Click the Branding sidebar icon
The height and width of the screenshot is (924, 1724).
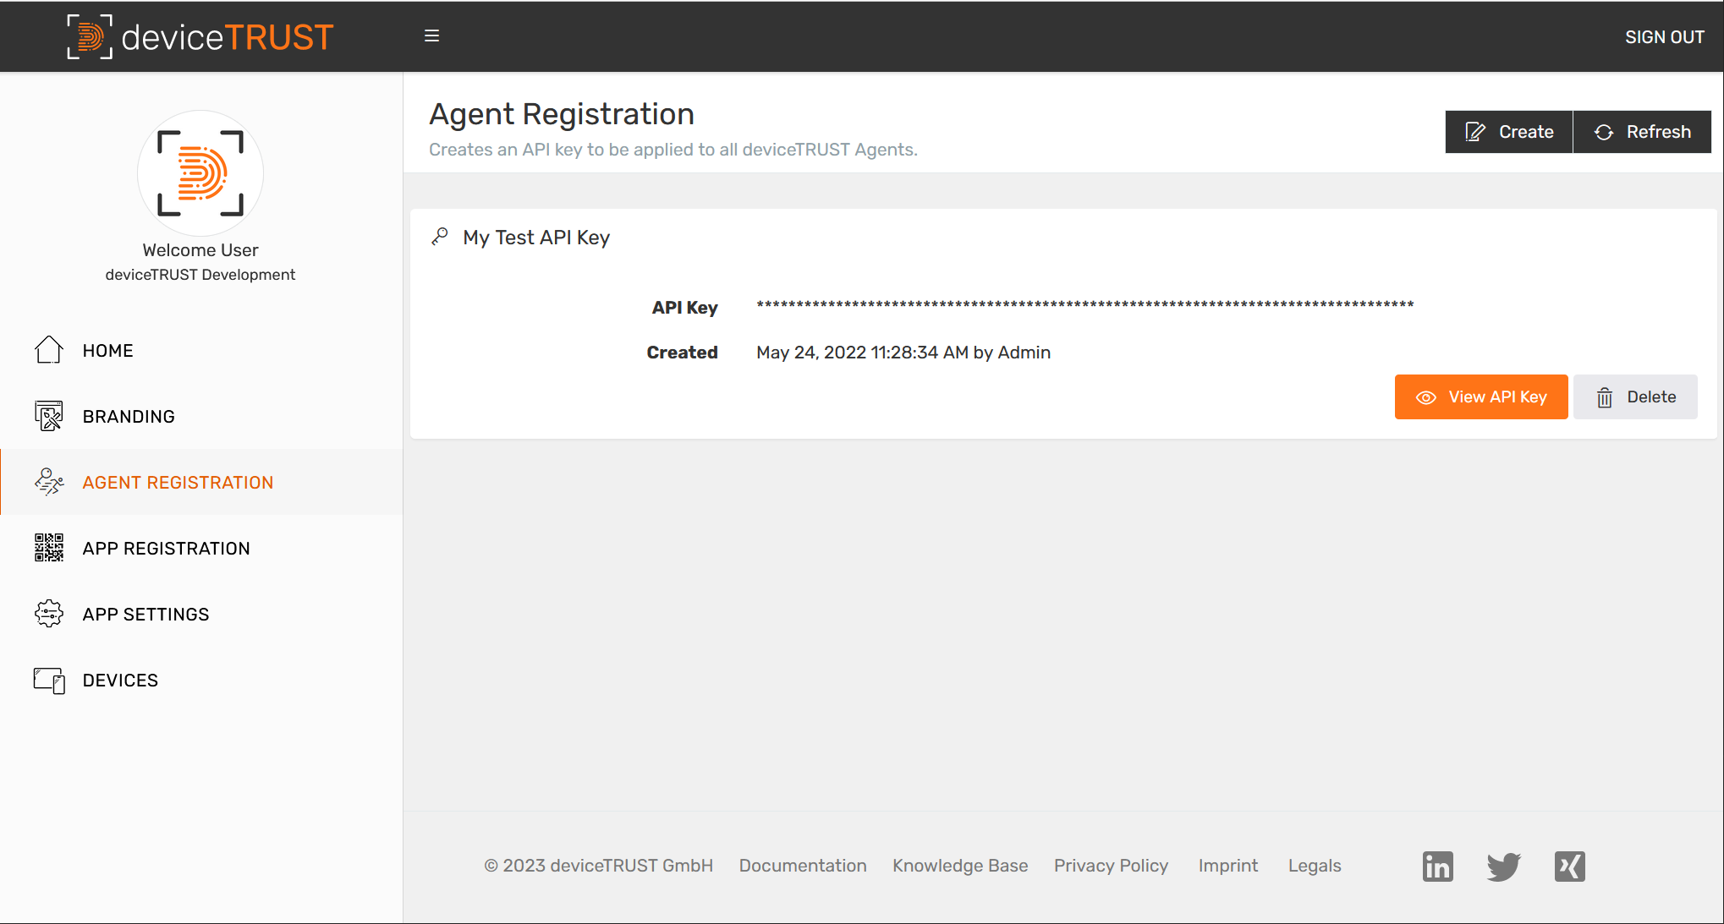(48, 416)
